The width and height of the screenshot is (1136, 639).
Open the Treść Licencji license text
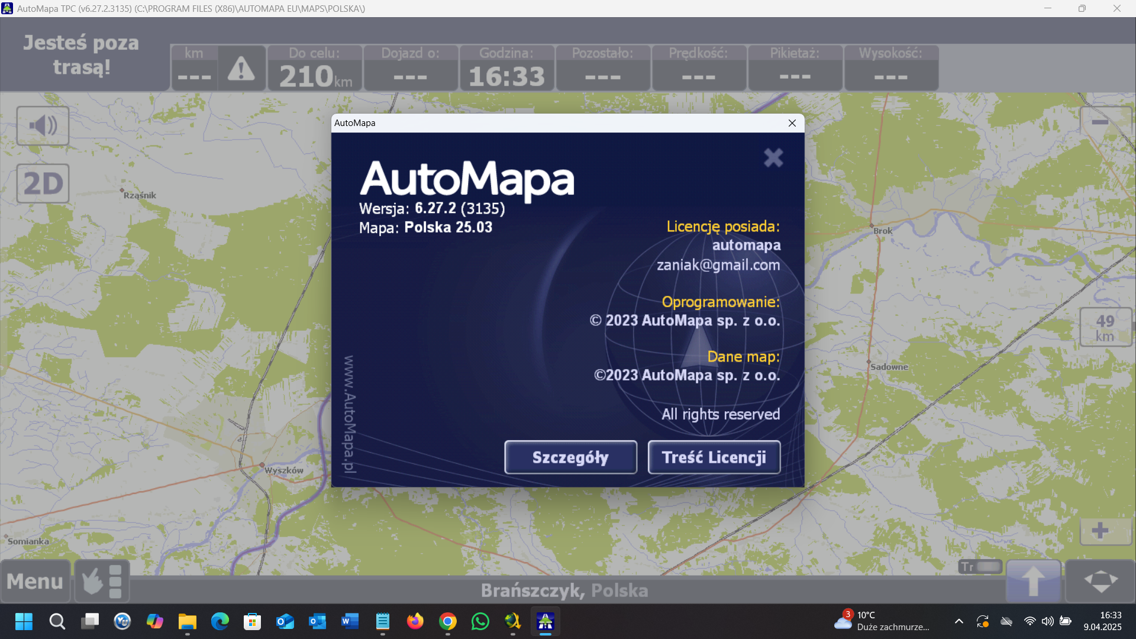click(714, 457)
